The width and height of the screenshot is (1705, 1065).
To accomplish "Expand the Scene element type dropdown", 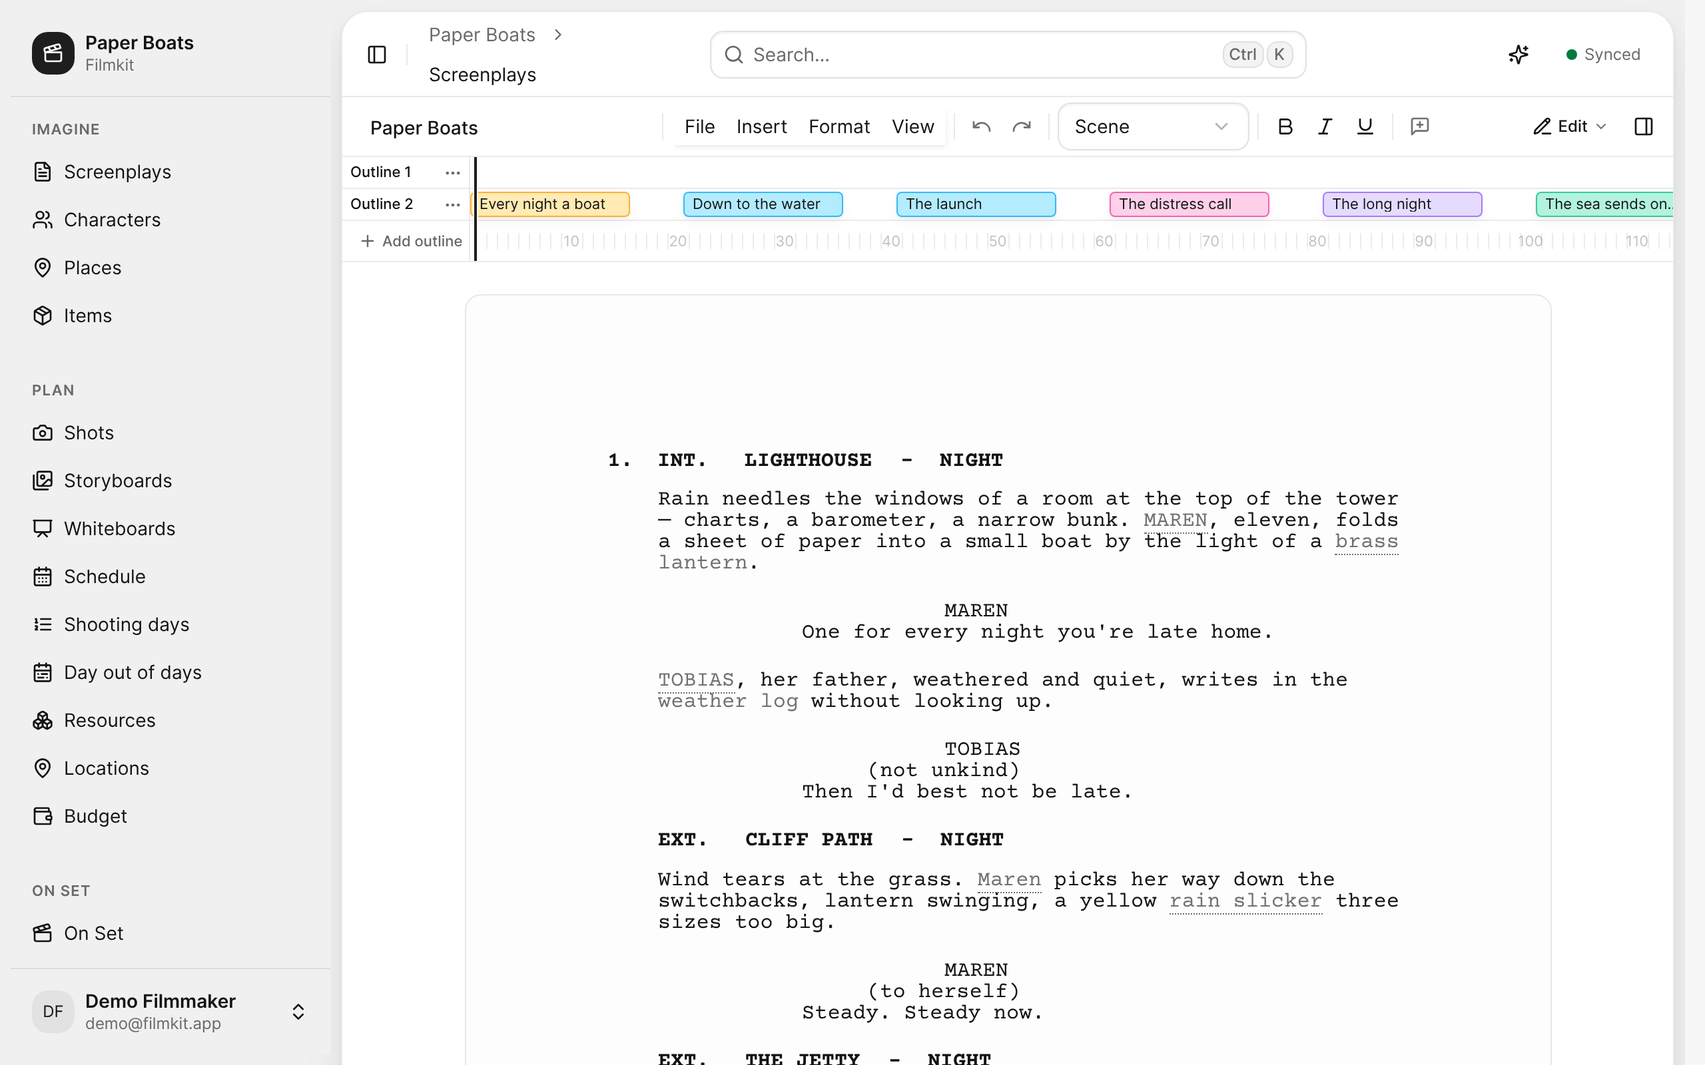I will [1153, 126].
